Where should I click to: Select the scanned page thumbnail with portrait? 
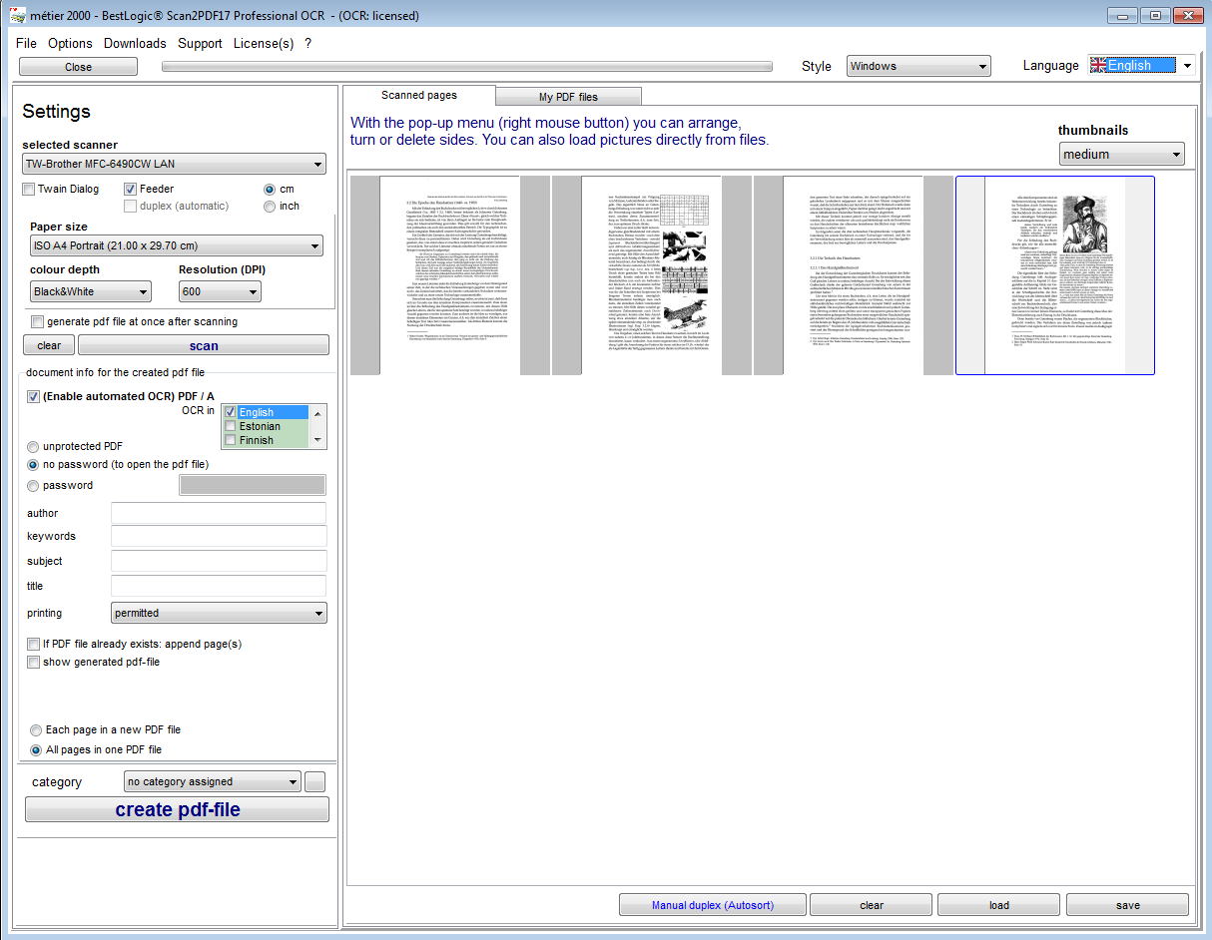[x=1054, y=275]
